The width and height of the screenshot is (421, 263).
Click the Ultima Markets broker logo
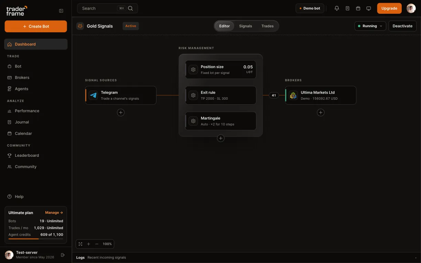293,95
